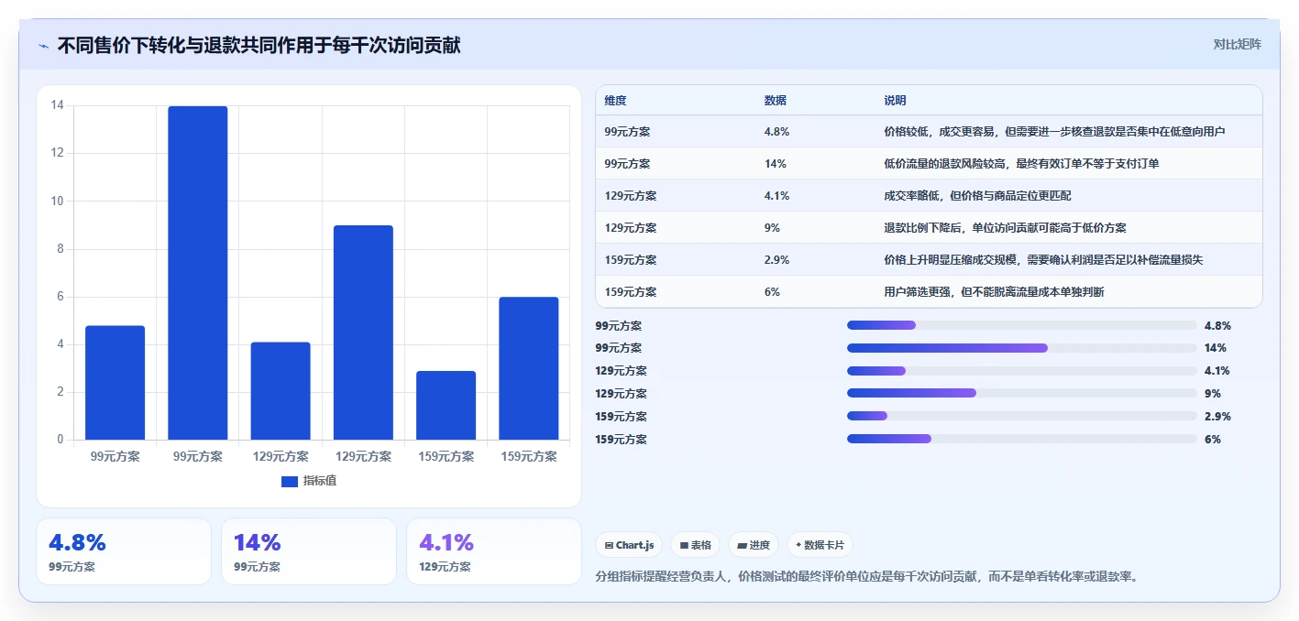Click the lightning icon beside the title
This screenshot has height=621, width=1299.
[x=43, y=45]
